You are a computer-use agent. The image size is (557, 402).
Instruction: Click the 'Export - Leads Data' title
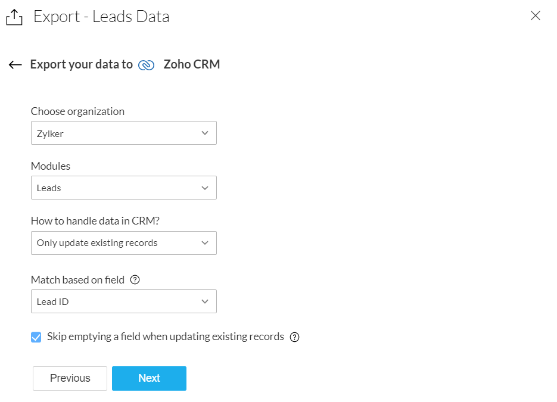click(101, 17)
